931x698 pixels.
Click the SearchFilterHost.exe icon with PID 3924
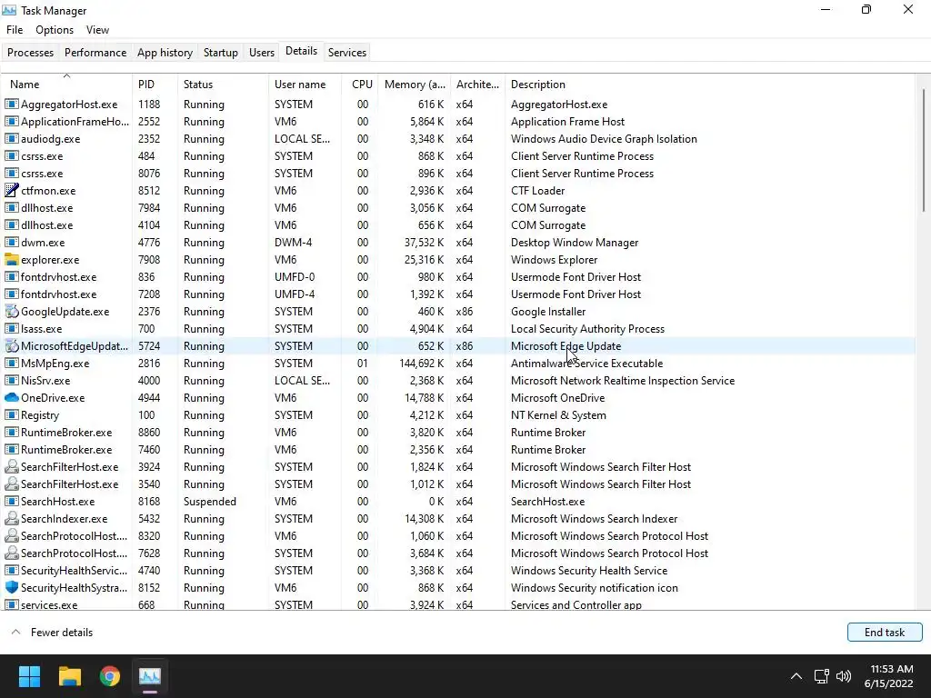tap(11, 466)
